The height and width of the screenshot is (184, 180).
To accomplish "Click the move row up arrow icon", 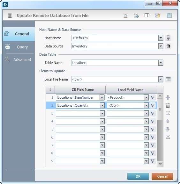I will 168,121.
